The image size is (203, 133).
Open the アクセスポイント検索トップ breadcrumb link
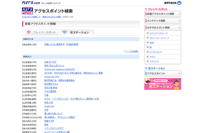(x=31, y=17)
